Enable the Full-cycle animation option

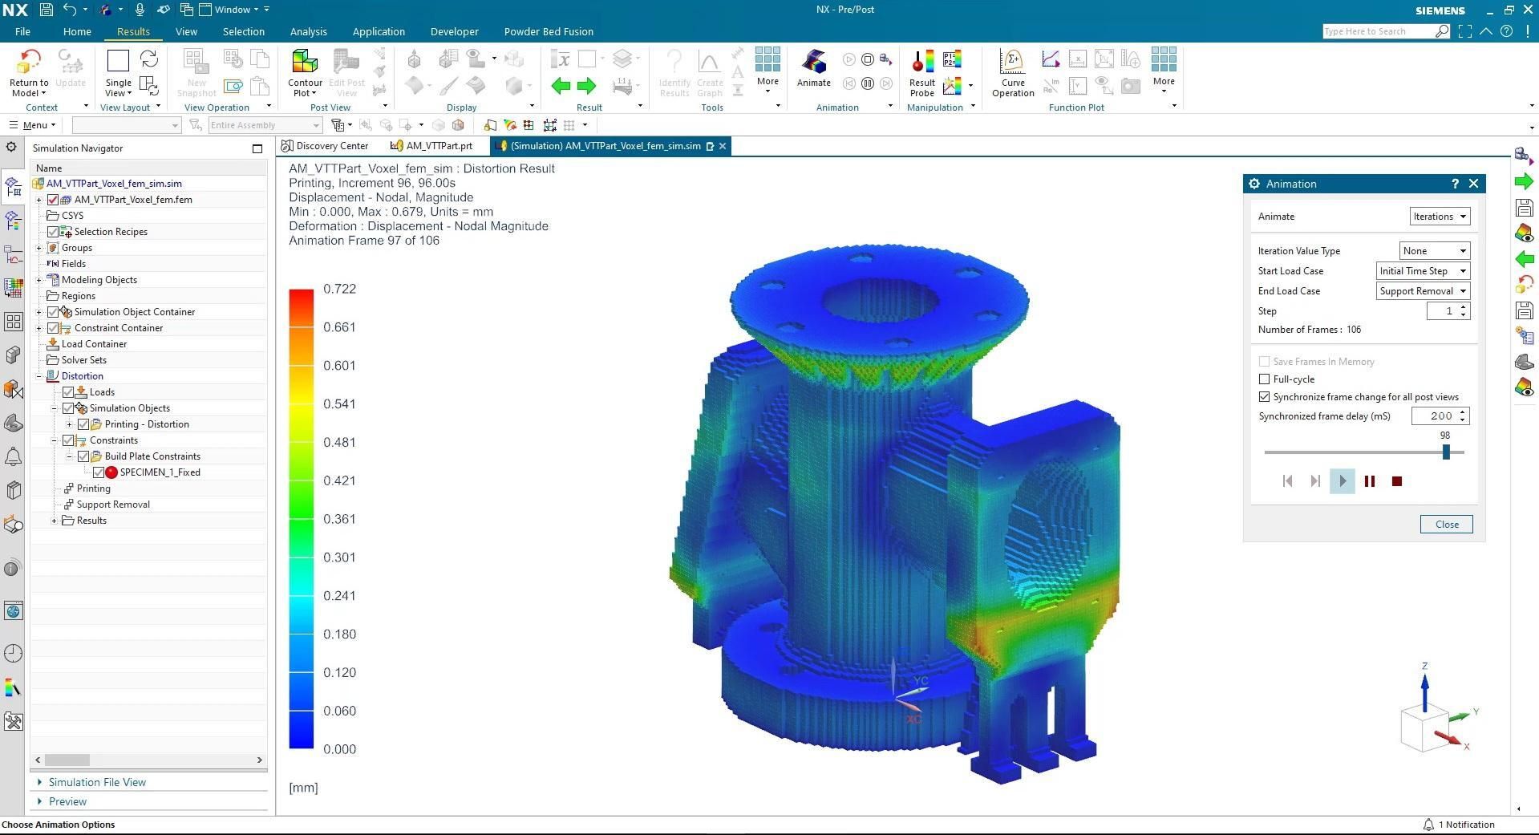pos(1264,379)
